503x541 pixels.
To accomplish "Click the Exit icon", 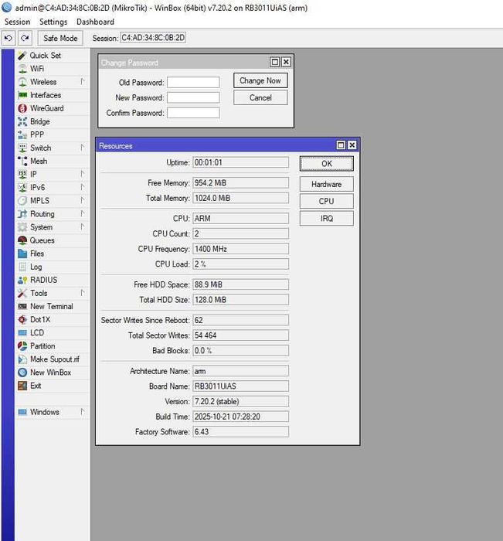I will [22, 386].
